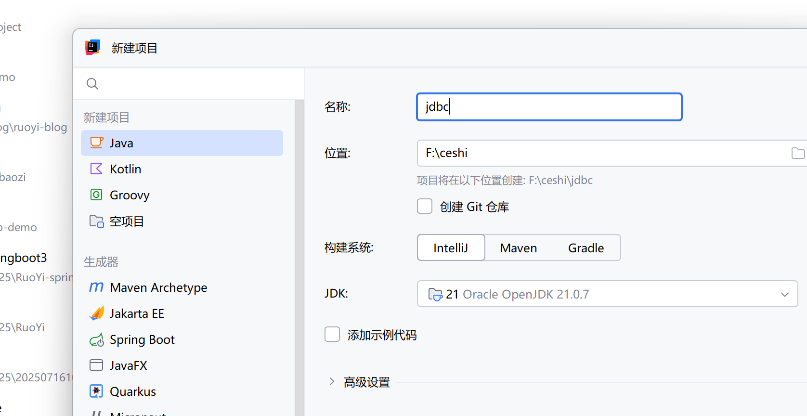This screenshot has height=416, width=807.
Task: Open the -demo project in background window
Action: pyautogui.click(x=19, y=227)
